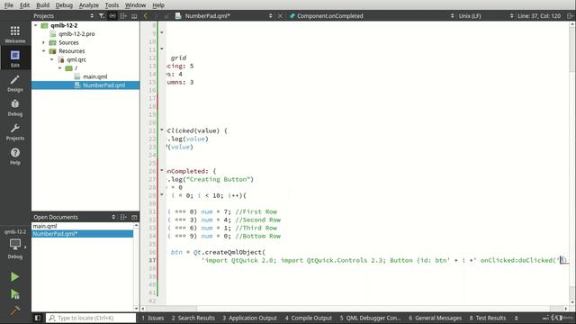Open the output panes extra menu arrows
Viewport: 576px width, 324px height.
click(516, 318)
